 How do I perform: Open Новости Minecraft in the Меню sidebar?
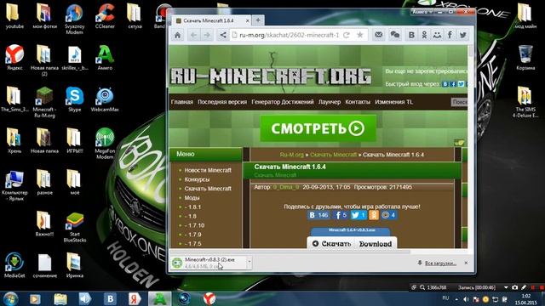click(208, 170)
